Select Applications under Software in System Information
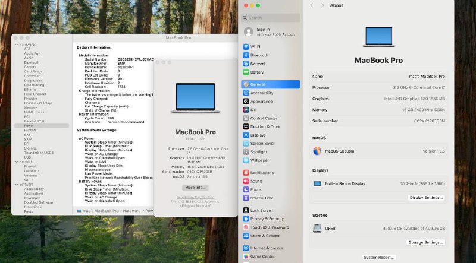476x263 pixels. 34,194
